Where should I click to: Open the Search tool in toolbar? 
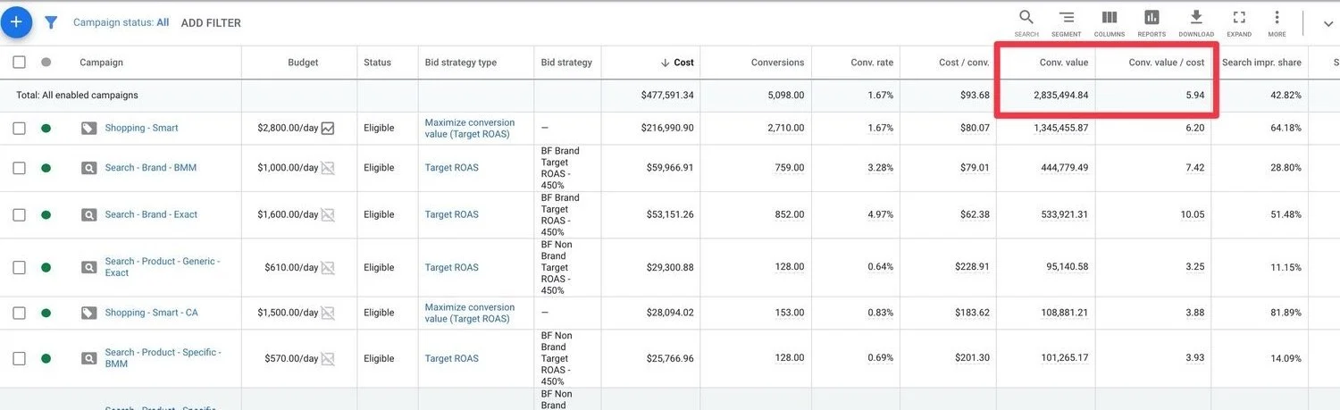pyautogui.click(x=1026, y=21)
